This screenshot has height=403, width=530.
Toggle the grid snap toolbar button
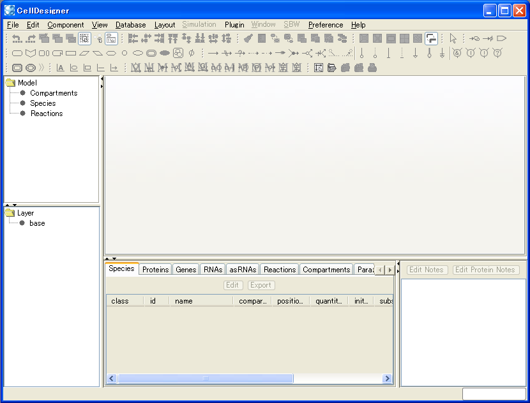(x=84, y=39)
